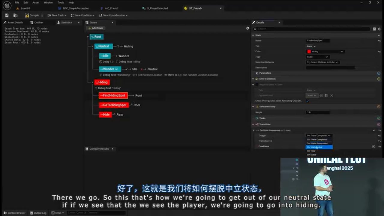The image size is (384, 216).
Task: Toggle the Content Drawer
Action: (x=15, y=213)
